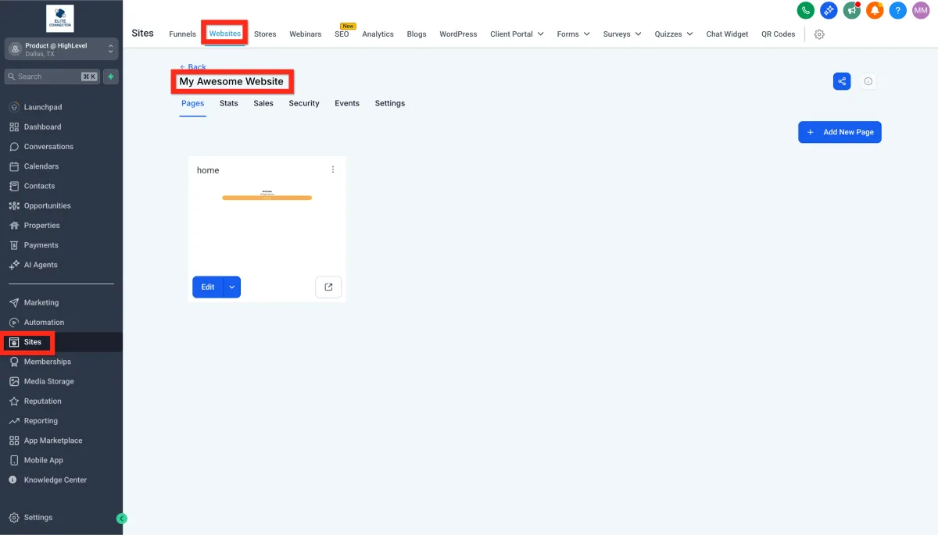Click the Back link
This screenshot has width=938, height=535.
click(192, 67)
